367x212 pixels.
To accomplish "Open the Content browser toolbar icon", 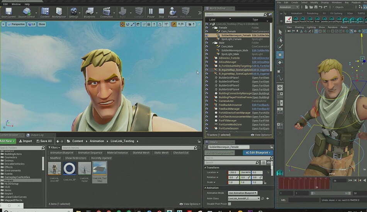I will click(x=45, y=13).
